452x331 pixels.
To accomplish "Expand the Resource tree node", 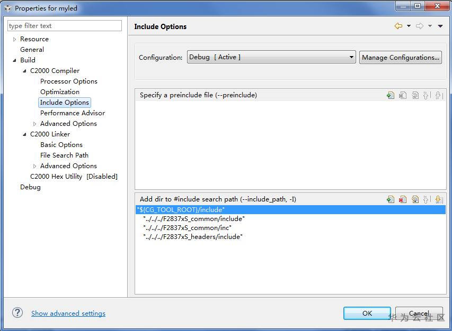I will click(x=15, y=39).
